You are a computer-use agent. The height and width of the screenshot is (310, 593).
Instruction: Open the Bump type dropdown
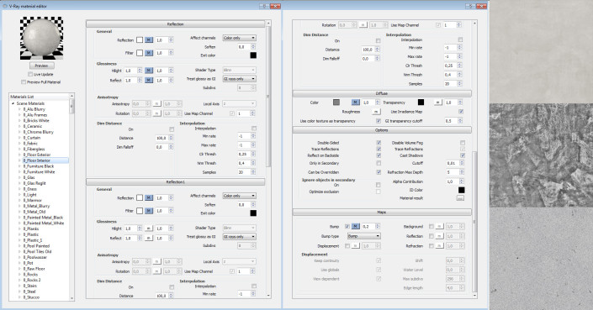click(x=364, y=236)
